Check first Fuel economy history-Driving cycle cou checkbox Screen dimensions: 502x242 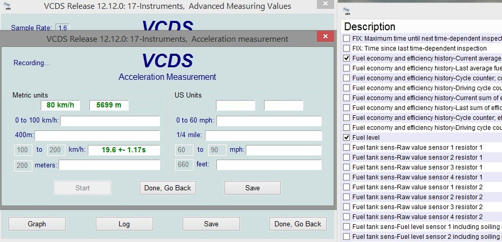(346, 88)
